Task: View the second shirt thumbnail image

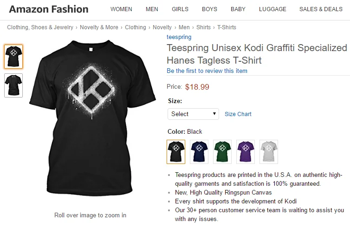Action: [13, 85]
